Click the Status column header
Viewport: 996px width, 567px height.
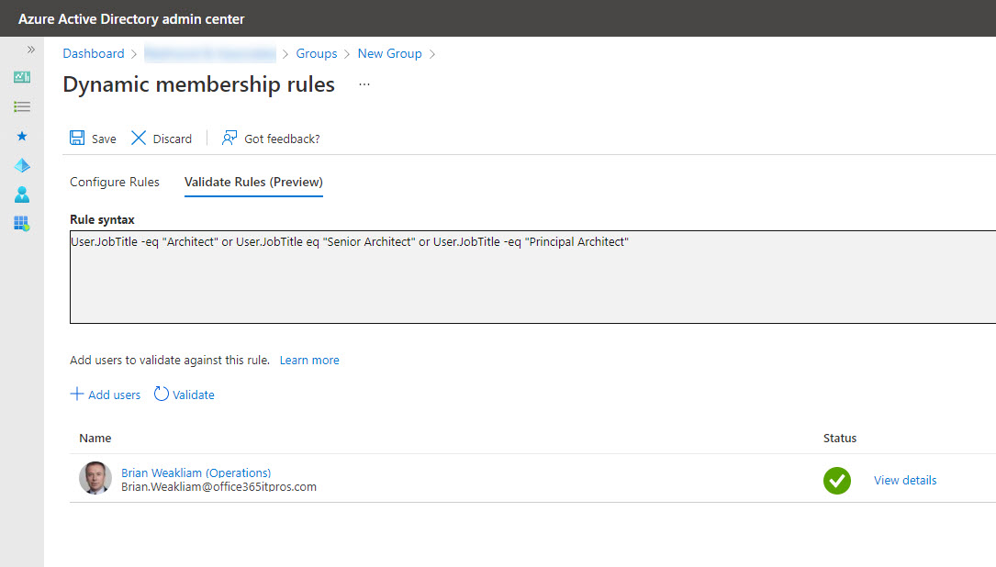coord(840,439)
